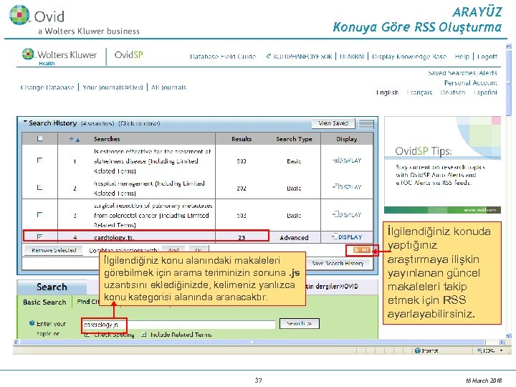
Task: Expand DISPLAY for hospital management row
Action: pyautogui.click(x=347, y=187)
